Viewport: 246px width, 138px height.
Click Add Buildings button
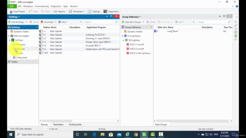[x=16, y=22]
